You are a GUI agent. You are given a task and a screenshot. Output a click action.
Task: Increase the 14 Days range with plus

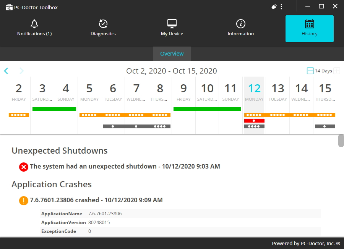[337, 71]
